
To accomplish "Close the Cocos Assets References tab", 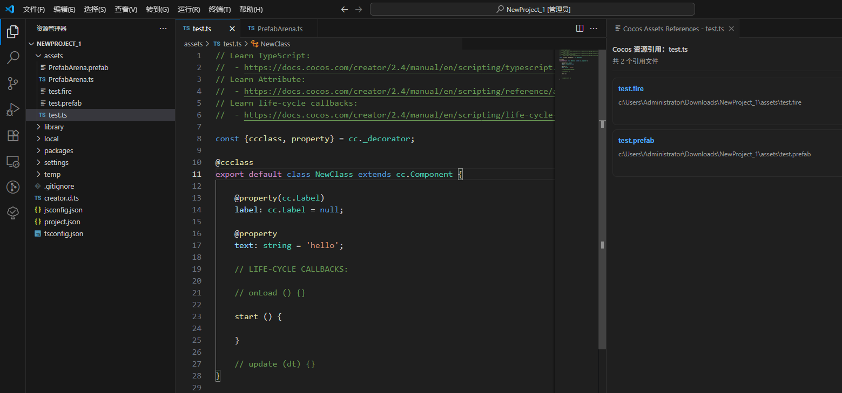I will pos(731,29).
